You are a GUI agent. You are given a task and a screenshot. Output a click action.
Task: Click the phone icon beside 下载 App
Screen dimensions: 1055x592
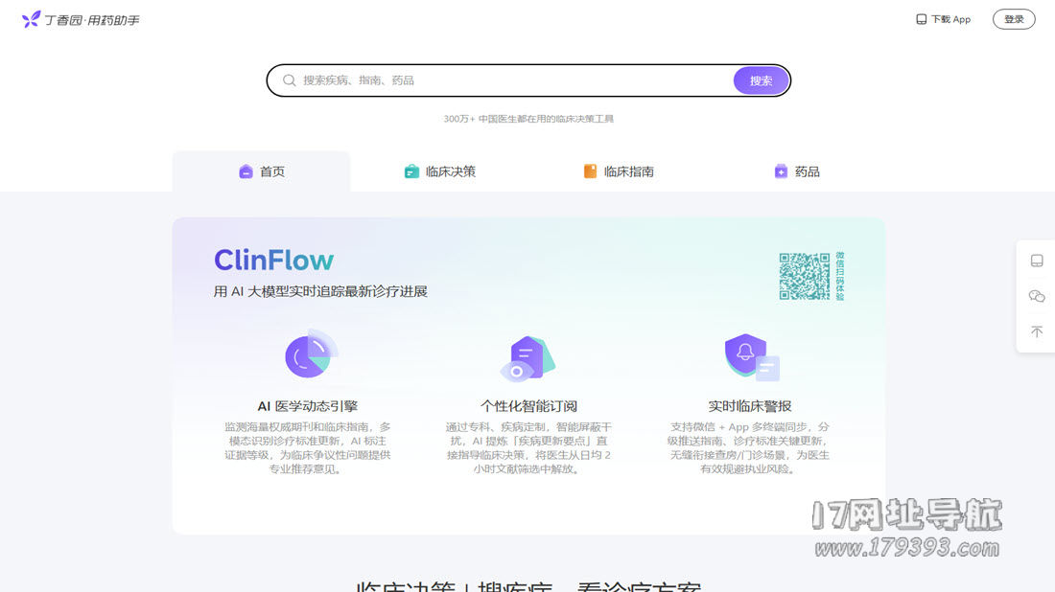[922, 19]
